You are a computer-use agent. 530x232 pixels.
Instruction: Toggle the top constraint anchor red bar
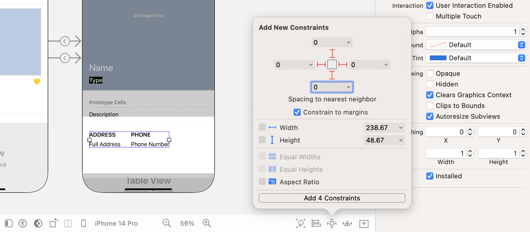(332, 54)
